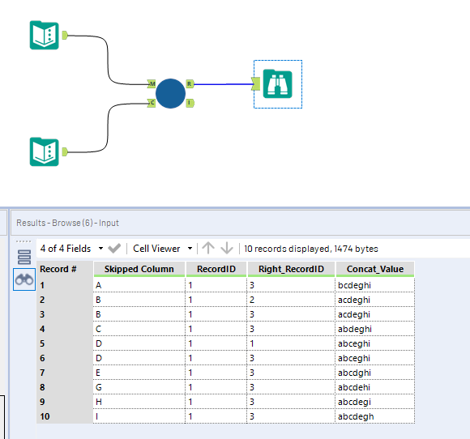Click the Skipped Column header
Viewport: 470px width, 439px height.
(x=139, y=269)
